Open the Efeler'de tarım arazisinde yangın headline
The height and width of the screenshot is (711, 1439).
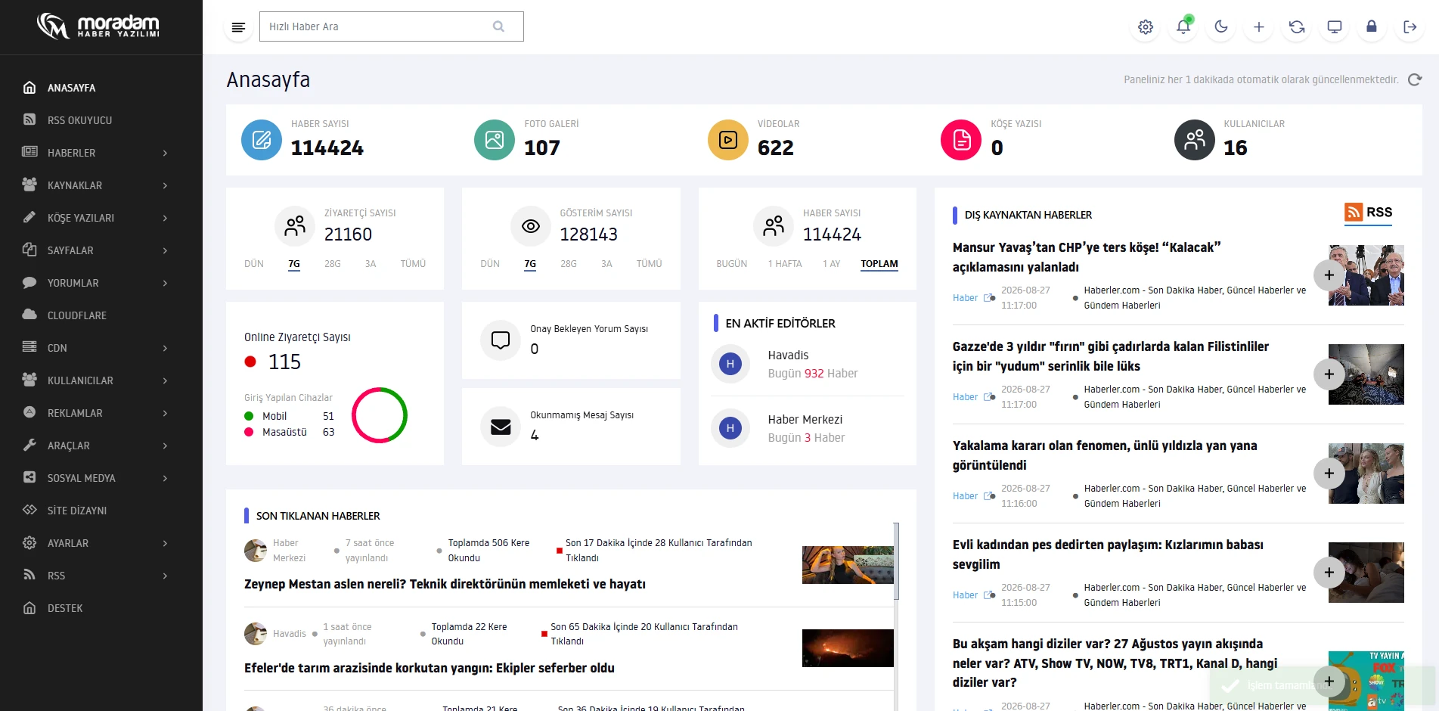[x=430, y=668]
